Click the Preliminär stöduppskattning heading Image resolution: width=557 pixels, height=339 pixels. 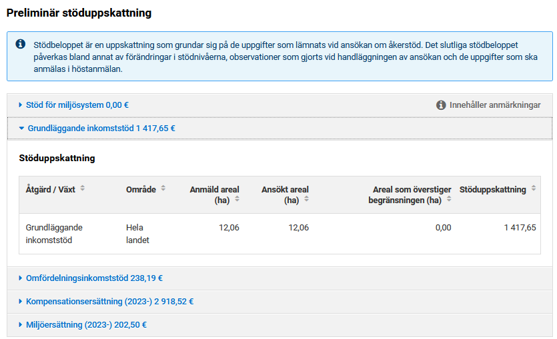pyautogui.click(x=79, y=13)
